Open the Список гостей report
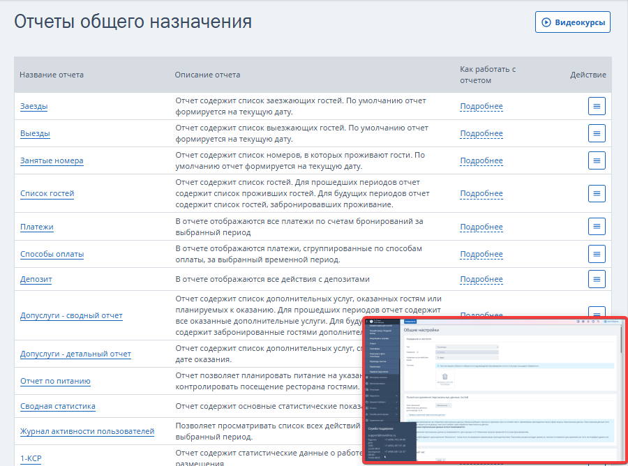 tap(47, 193)
